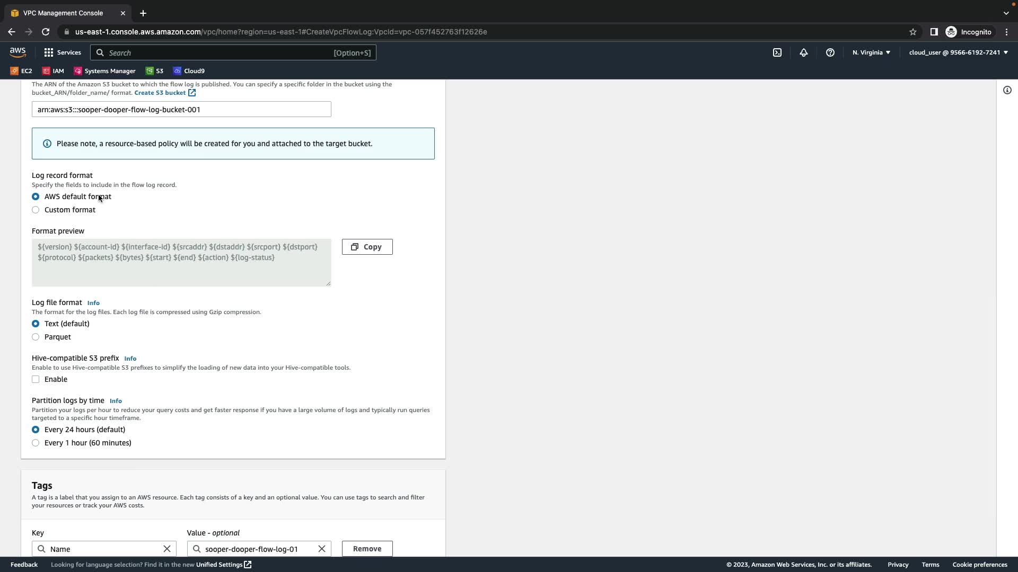Click the Copy format preview button
The image size is (1018, 572).
click(367, 247)
